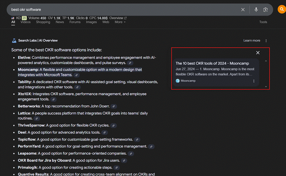This screenshot has height=176, width=286.
Task: Open 'The 10 best OKR tools of 2024 - Mooncamp' result
Action: (x=212, y=63)
